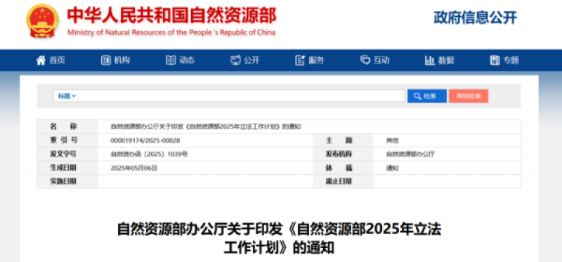Screen dimensions: 562x262
Task: Click the 生成日期 label cell
Action: [x=67, y=168]
